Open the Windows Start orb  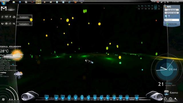click(x=3, y=2)
